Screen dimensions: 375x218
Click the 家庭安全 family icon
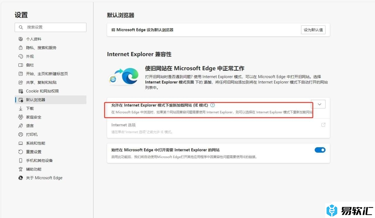21,117
